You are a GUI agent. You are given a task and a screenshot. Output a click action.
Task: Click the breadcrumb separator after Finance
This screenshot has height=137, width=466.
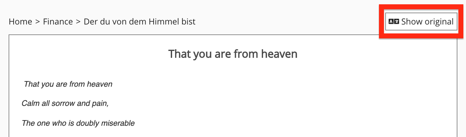78,22
